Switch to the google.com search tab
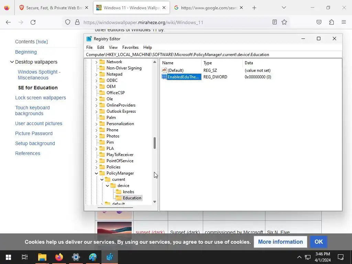Image resolution: width=352 pixels, height=264 pixels. coord(209,8)
